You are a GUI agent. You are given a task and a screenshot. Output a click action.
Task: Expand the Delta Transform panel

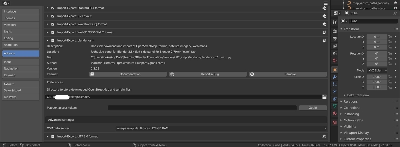pos(358,95)
